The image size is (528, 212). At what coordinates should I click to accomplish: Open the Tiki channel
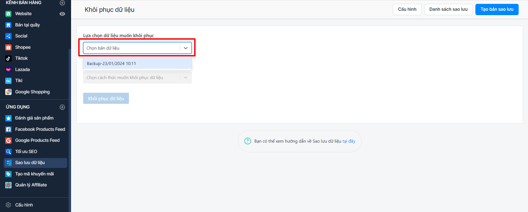pyautogui.click(x=19, y=81)
